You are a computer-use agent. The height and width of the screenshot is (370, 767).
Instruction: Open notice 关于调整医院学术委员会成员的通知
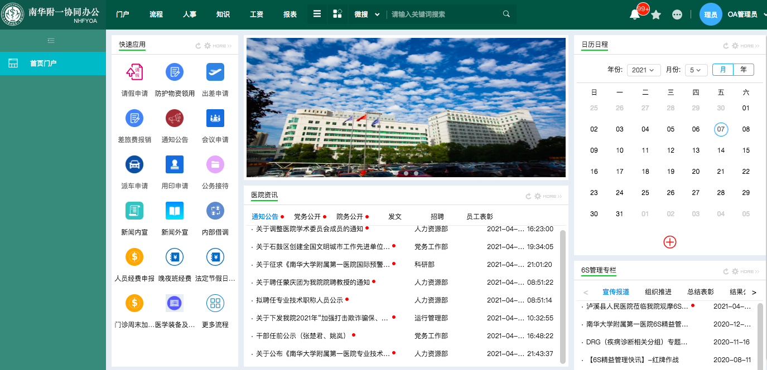click(310, 229)
